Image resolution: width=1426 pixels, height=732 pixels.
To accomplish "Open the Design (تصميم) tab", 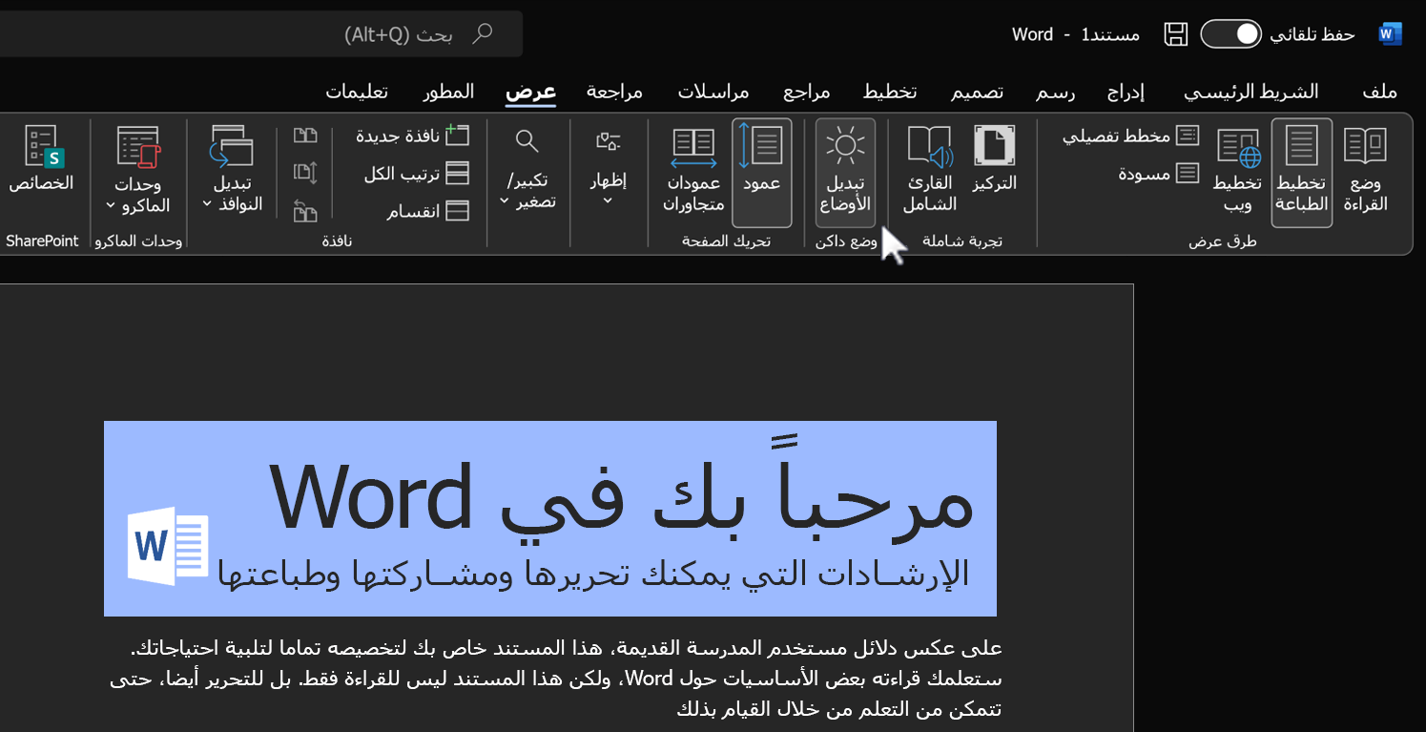I will click(x=977, y=92).
